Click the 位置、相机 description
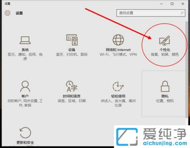Viewport: 190px width, 148px height. [165, 101]
